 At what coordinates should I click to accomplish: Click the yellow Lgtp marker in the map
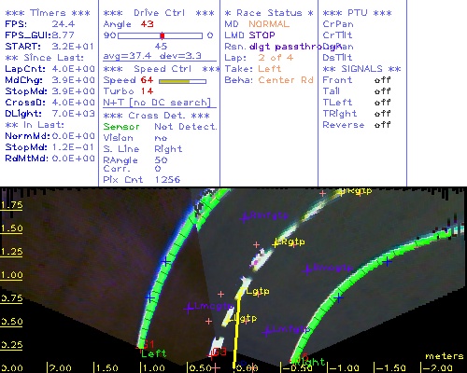point(257,292)
